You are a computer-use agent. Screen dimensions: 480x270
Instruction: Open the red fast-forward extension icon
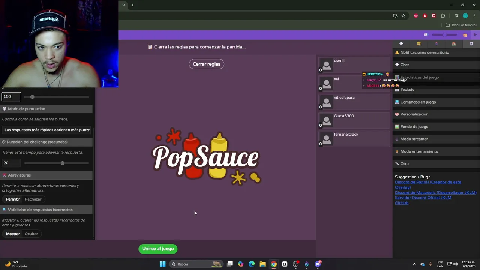click(x=434, y=16)
